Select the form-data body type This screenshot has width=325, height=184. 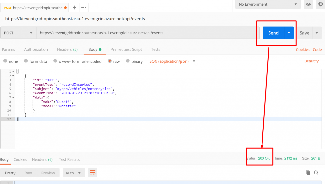(26, 61)
